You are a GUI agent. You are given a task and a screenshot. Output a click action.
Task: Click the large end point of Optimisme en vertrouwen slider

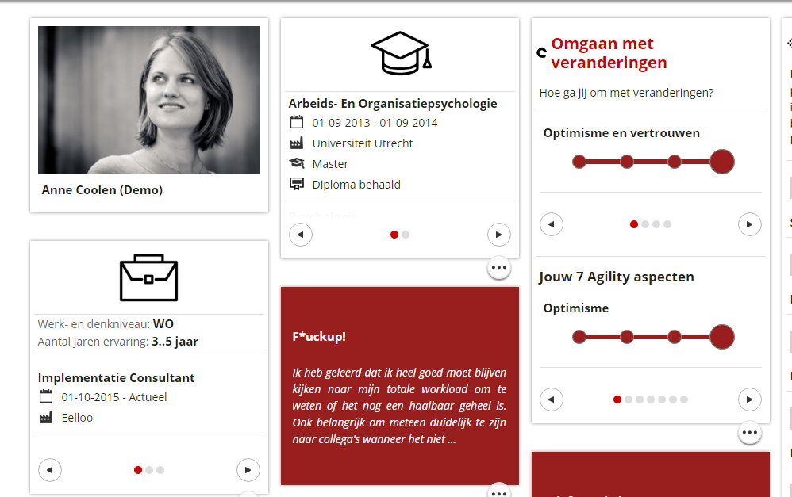point(721,162)
